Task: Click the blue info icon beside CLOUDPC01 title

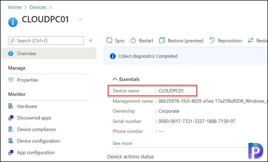Action: 13,22
